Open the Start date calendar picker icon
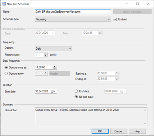The image size is (154, 136). [x=52, y=92]
